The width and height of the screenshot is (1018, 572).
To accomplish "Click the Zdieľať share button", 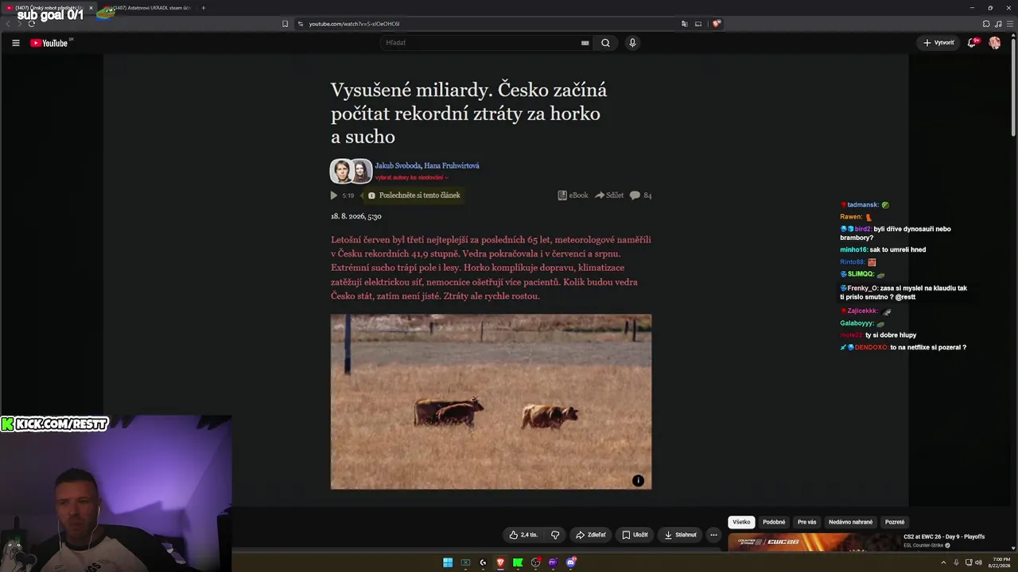I will [591, 535].
